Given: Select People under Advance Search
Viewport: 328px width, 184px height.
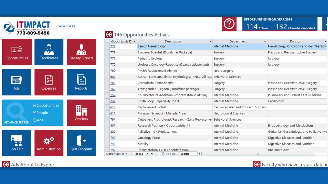Looking at the screenshot, I should (x=40, y=113).
